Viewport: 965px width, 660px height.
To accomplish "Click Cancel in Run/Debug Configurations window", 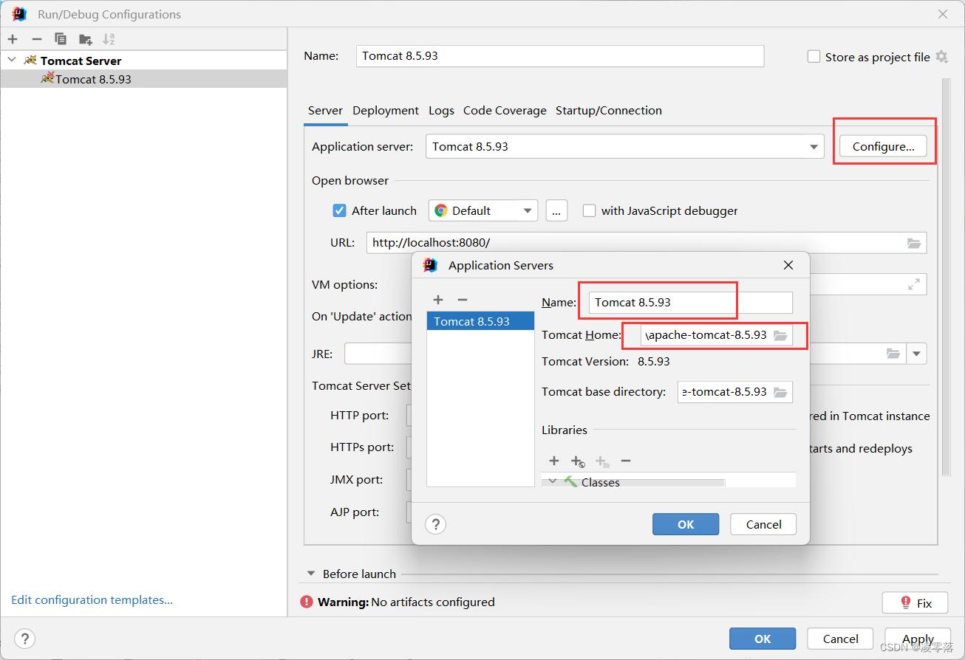I will click(840, 639).
